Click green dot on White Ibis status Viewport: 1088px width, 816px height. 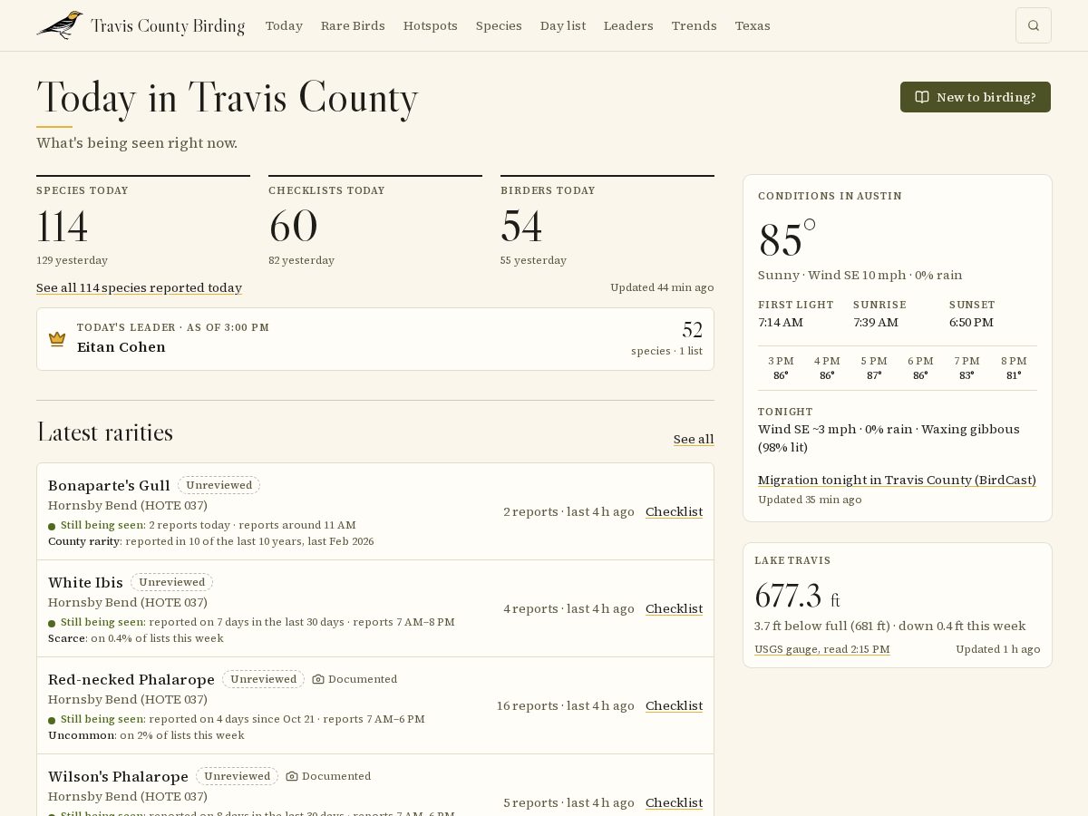pos(52,623)
